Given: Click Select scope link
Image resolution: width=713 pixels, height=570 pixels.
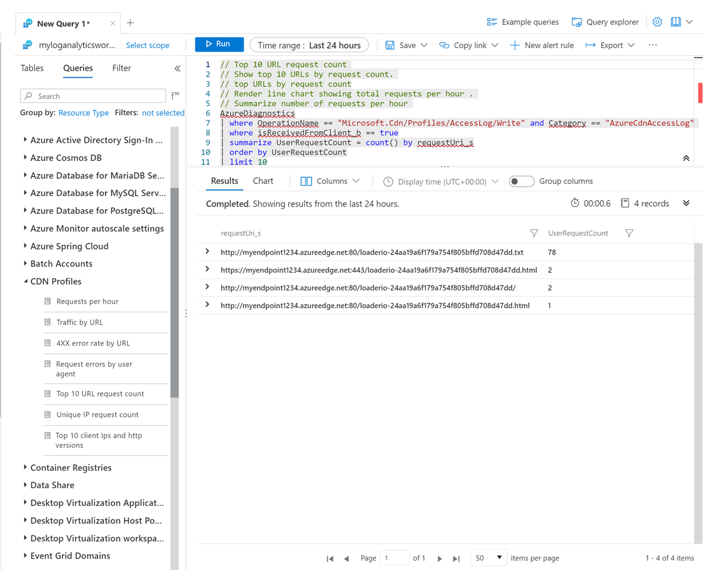Looking at the screenshot, I should tap(147, 45).
